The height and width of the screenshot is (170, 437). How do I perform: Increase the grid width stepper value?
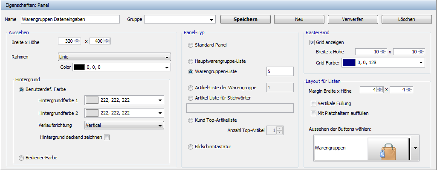pyautogui.click(x=383, y=50)
